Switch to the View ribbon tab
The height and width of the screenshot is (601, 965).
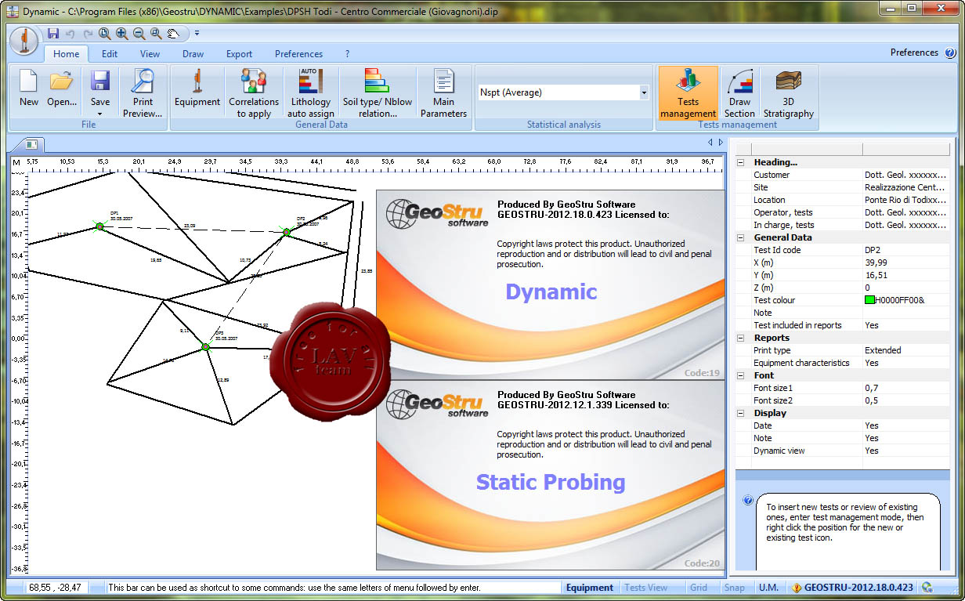pos(150,54)
